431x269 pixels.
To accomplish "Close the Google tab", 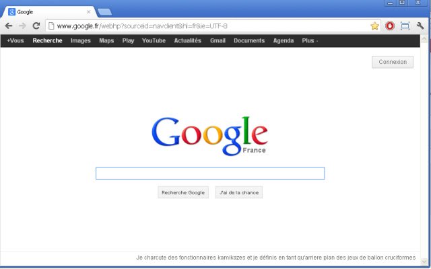I will (x=88, y=12).
